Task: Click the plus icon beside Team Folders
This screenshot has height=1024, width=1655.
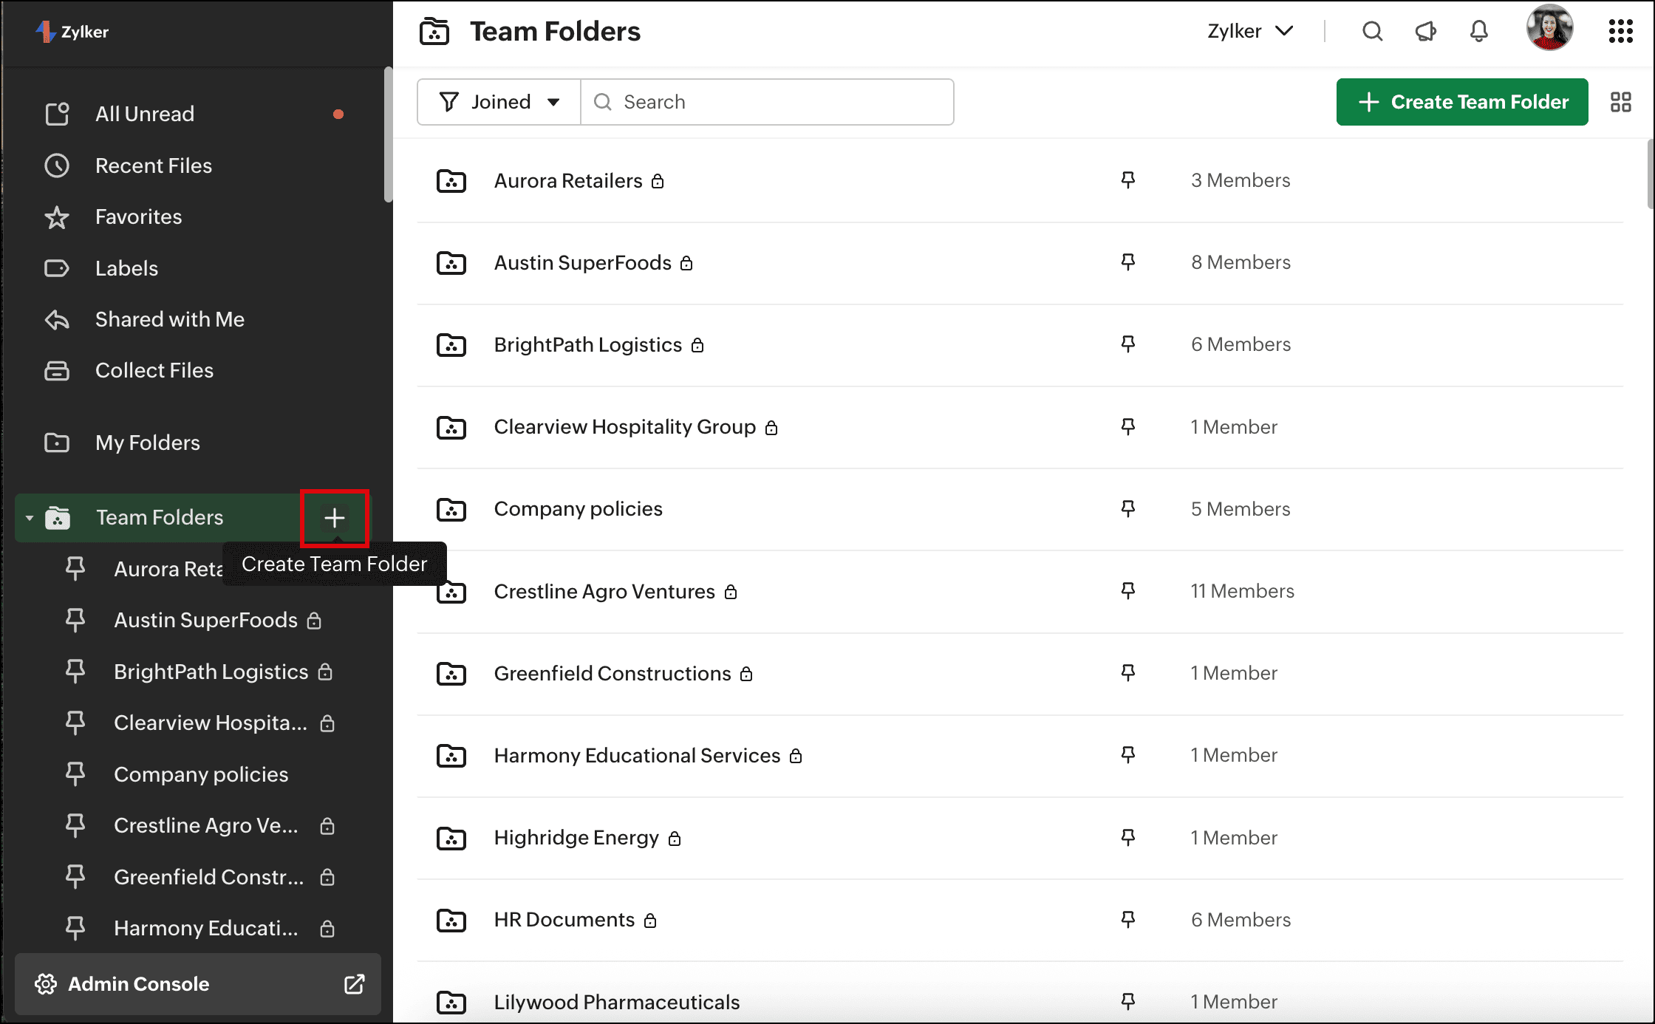Action: [335, 517]
